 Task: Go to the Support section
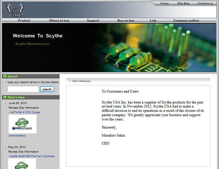tap(93, 21)
